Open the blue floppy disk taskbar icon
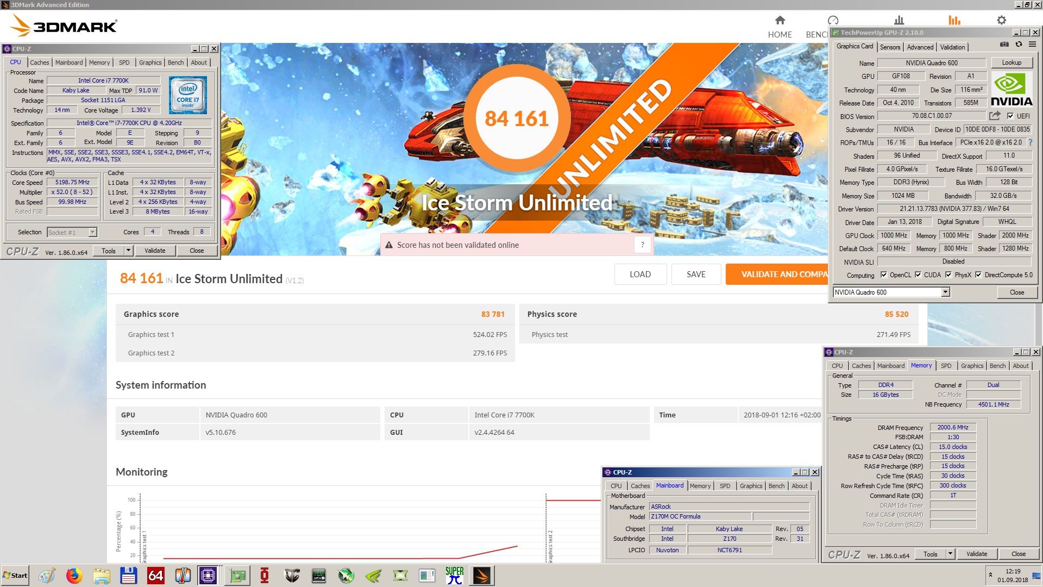 129,576
